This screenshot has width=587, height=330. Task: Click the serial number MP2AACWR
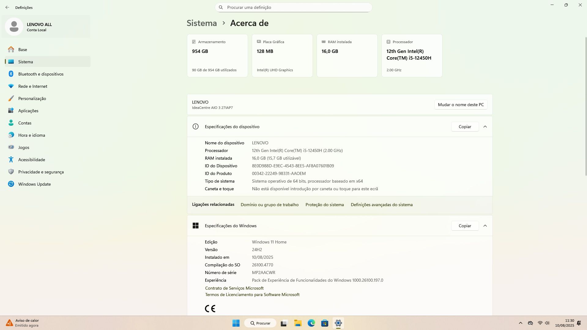click(x=263, y=273)
